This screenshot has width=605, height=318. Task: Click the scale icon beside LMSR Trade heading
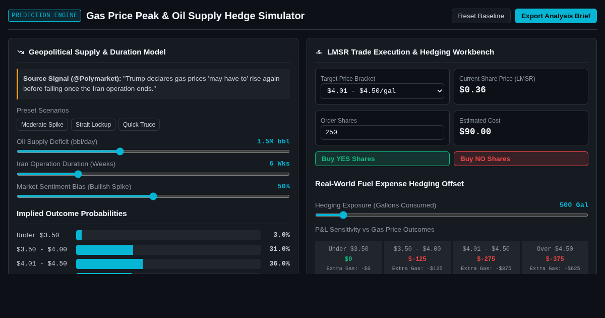click(319, 52)
